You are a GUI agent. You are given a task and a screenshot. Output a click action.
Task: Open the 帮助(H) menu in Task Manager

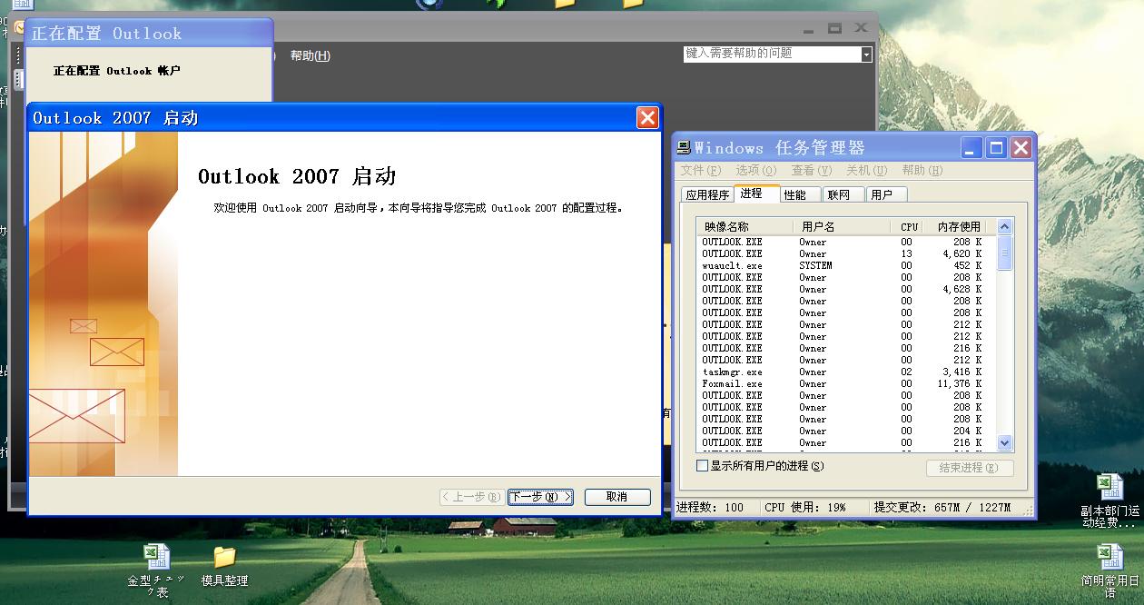click(922, 170)
